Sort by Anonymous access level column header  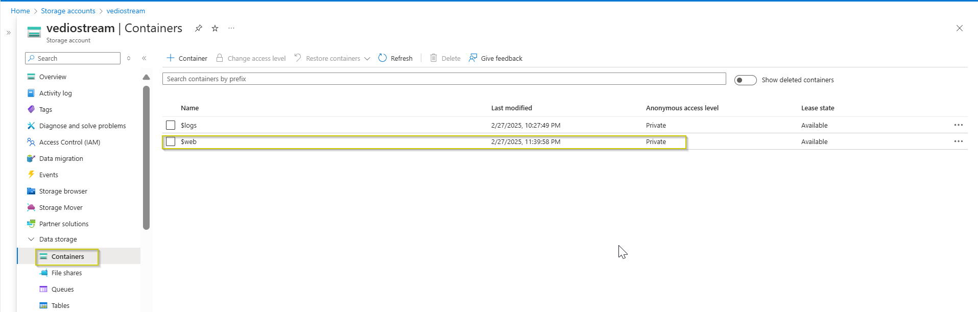[x=682, y=108]
